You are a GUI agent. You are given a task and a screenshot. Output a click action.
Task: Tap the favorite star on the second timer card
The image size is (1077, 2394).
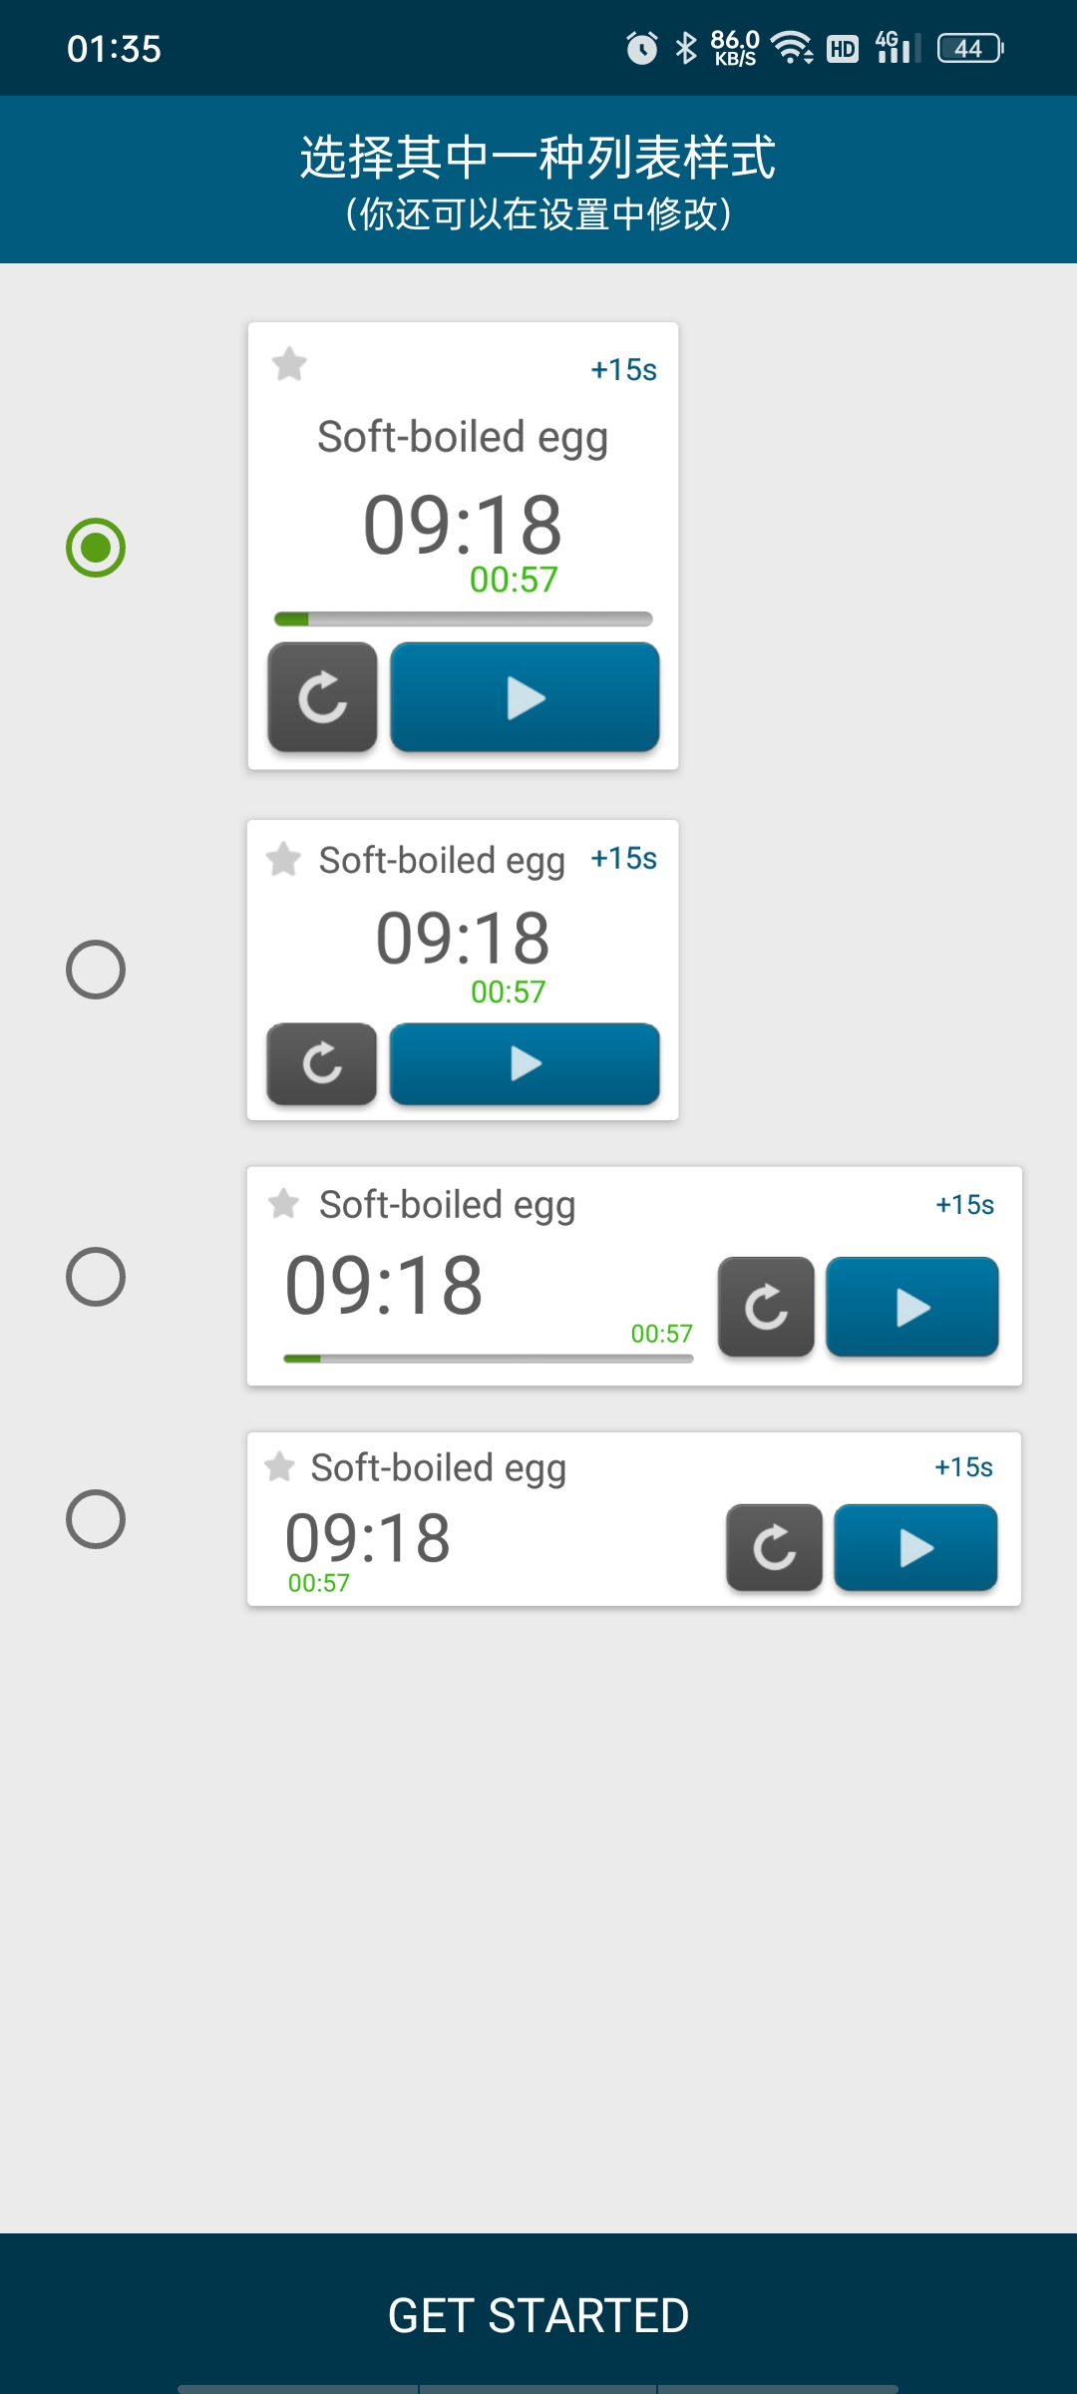283,859
